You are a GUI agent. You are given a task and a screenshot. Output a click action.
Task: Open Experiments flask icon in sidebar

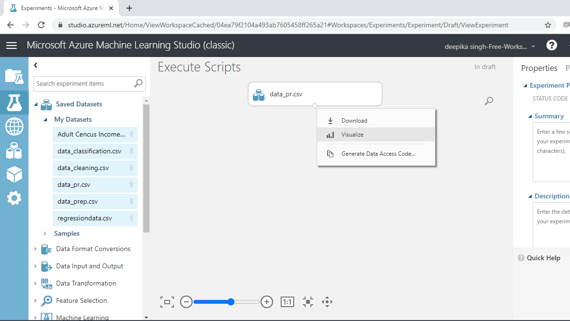coord(14,103)
